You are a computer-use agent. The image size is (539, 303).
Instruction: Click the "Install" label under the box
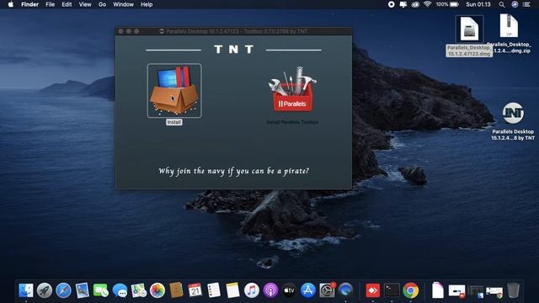pyautogui.click(x=174, y=122)
